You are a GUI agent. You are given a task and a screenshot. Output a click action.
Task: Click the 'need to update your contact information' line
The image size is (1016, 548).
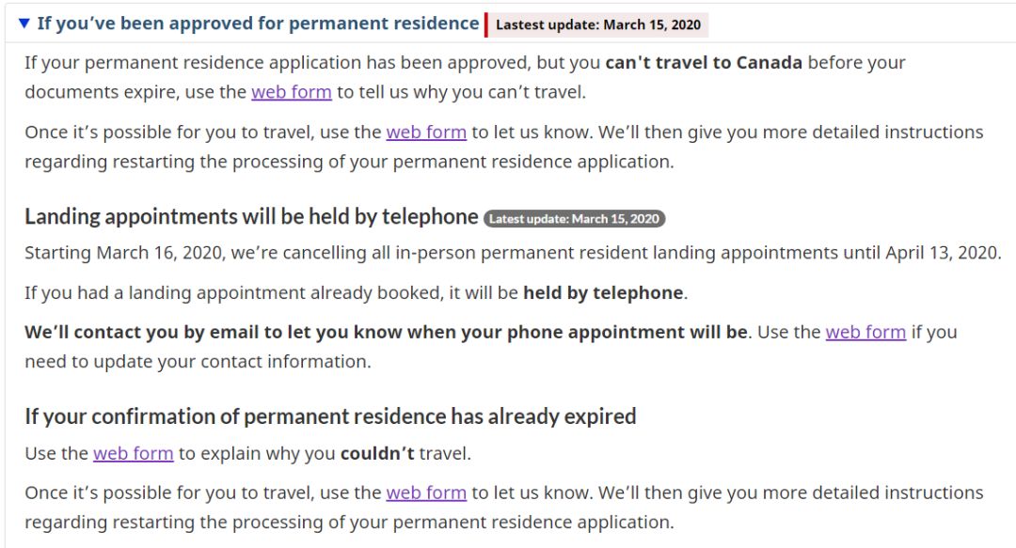point(198,362)
